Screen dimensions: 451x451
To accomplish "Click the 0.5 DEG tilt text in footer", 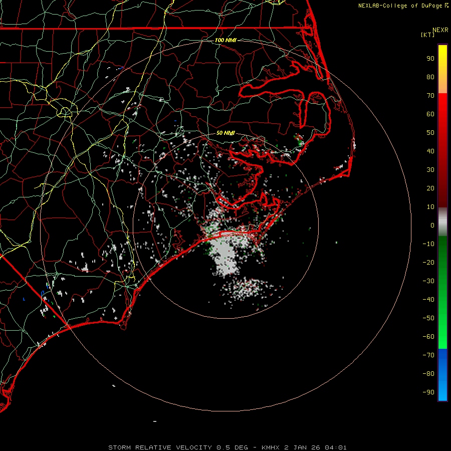I will point(232,447).
